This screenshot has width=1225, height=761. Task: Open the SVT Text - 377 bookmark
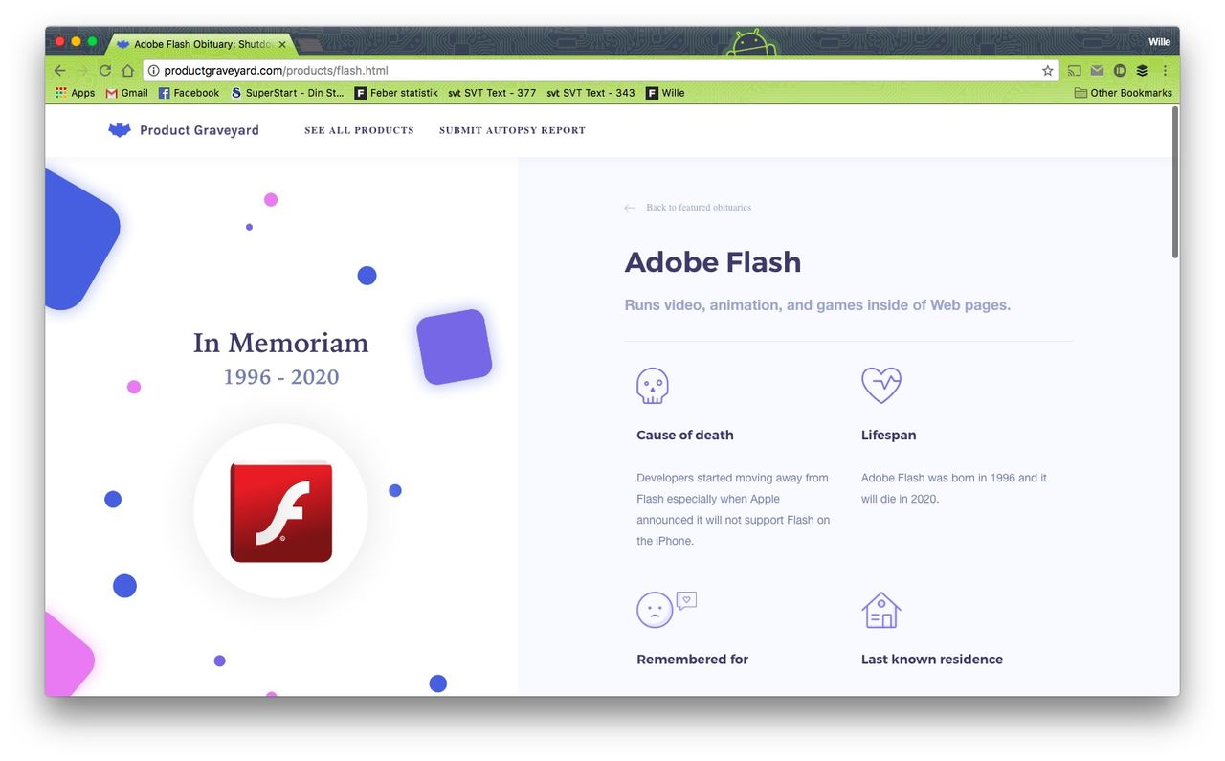tap(492, 93)
